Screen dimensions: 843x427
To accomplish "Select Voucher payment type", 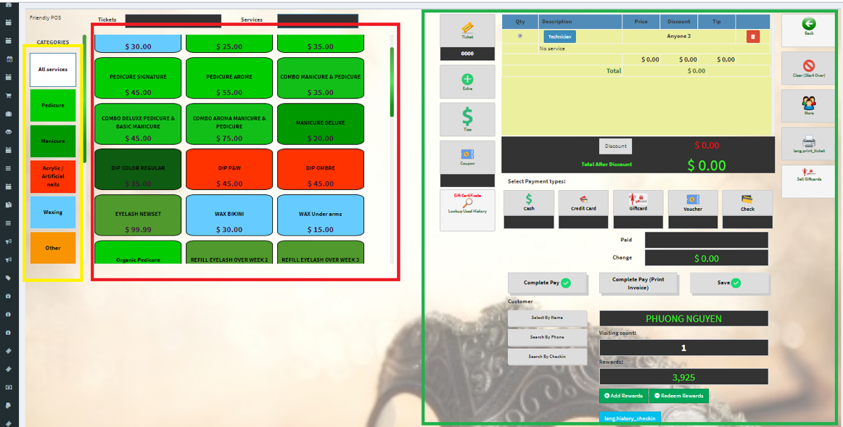I will click(693, 202).
